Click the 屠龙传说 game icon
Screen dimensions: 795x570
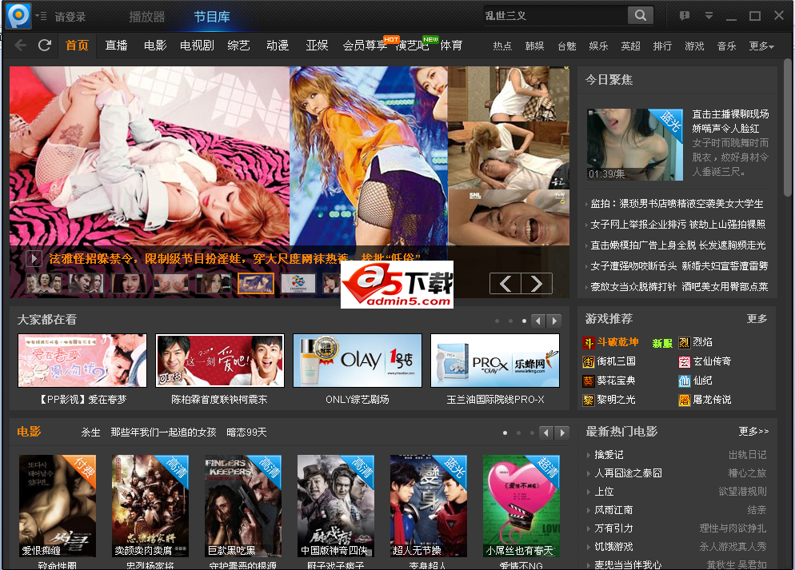(685, 398)
